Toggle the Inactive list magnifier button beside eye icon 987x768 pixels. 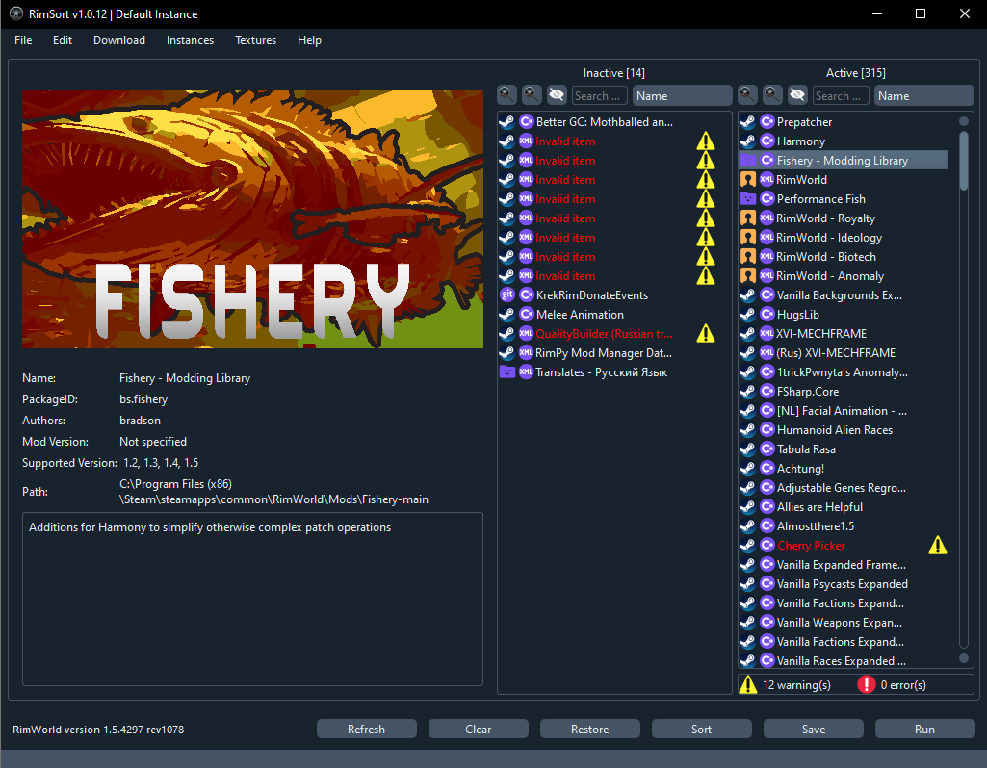[x=532, y=95]
